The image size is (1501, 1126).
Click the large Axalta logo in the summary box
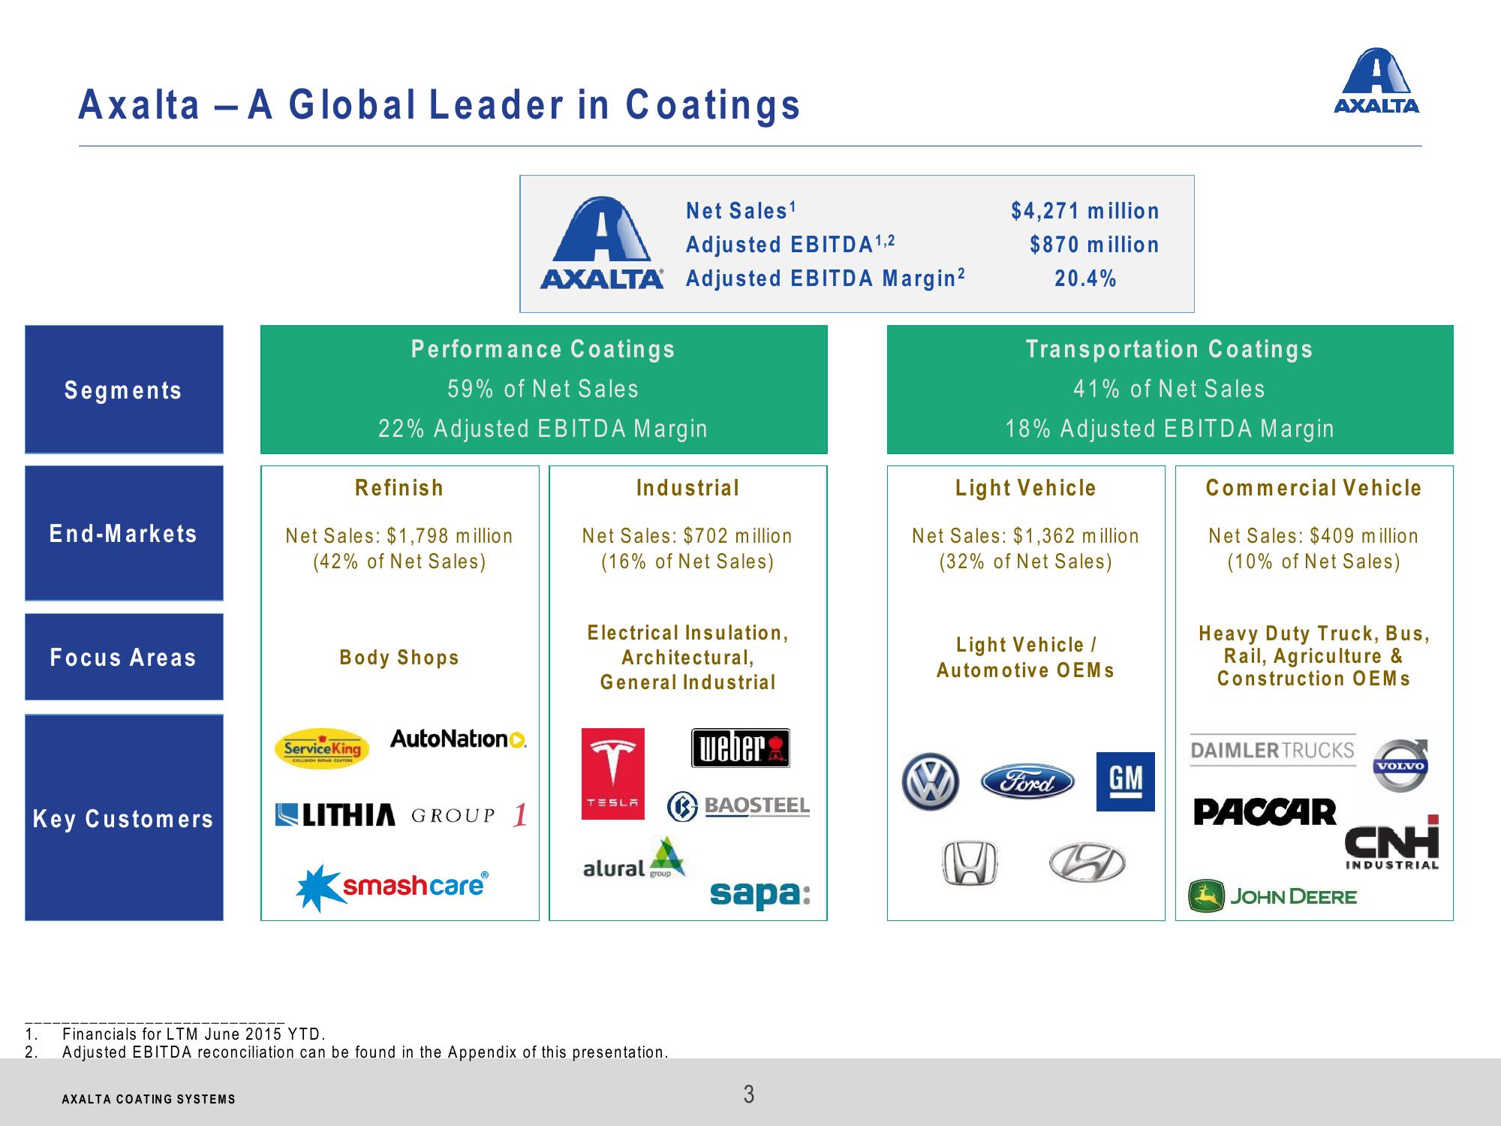602,242
